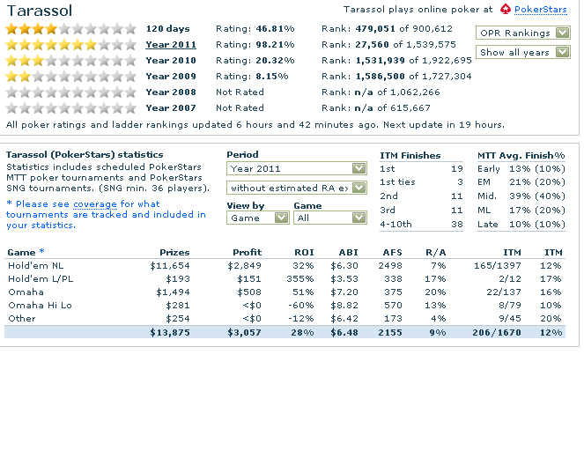Click the Game column header
The image size is (584, 451).
click(x=21, y=253)
